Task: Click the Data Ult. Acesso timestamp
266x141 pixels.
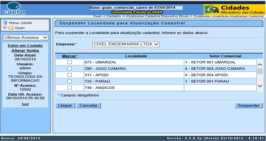Action: (x=25, y=98)
